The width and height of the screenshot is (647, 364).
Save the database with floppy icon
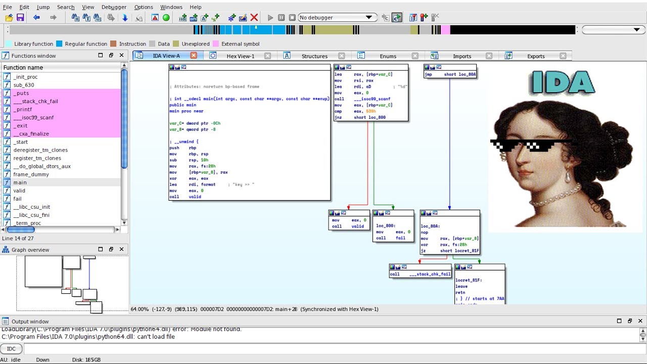coord(20,18)
